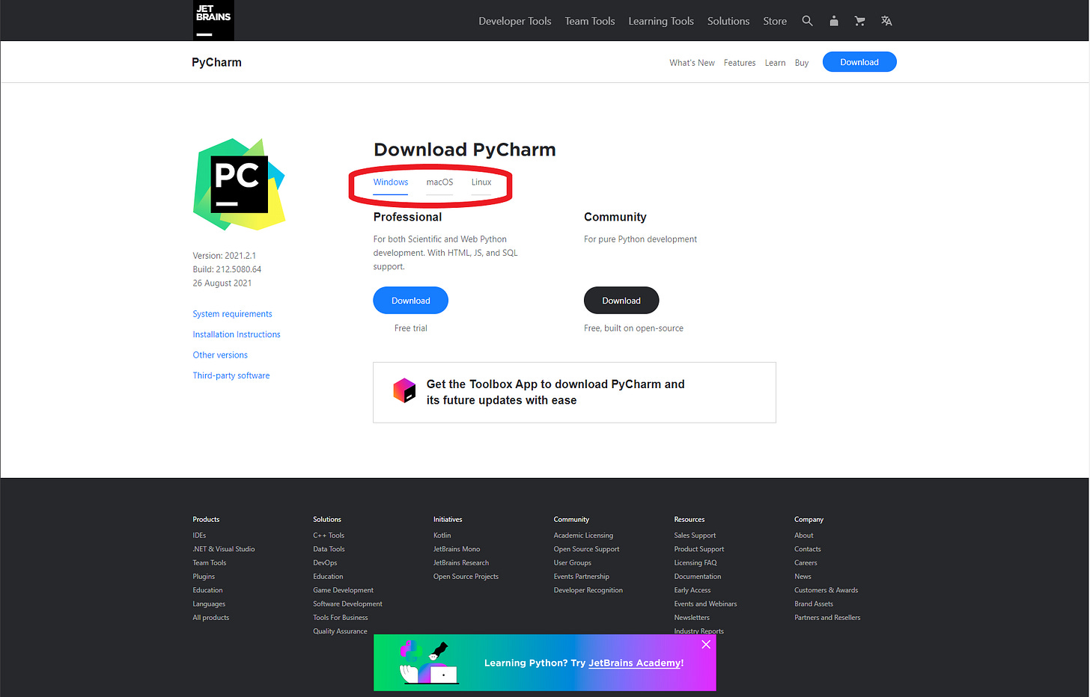
Task: Open Third-party software link
Action: 231,375
